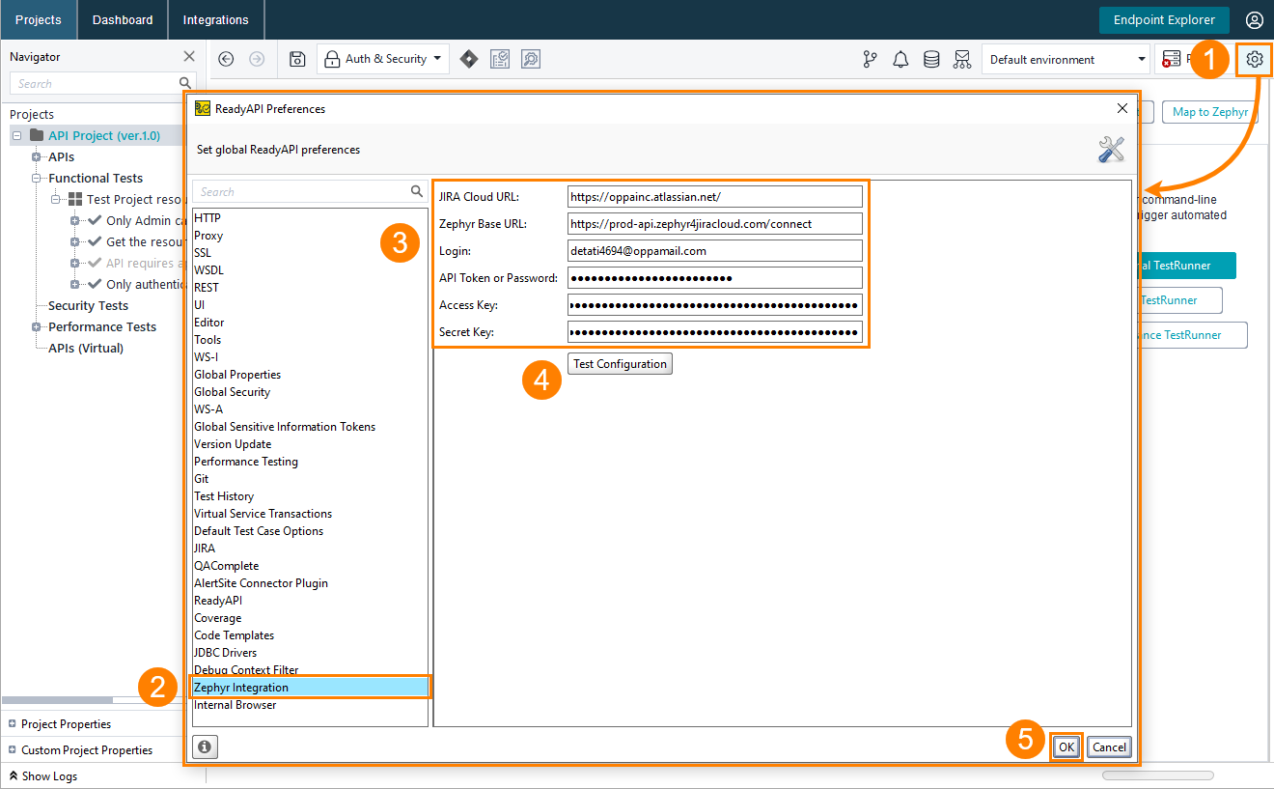This screenshot has height=789, width=1274.
Task: Select the JIRA preference category
Action: 310,549
